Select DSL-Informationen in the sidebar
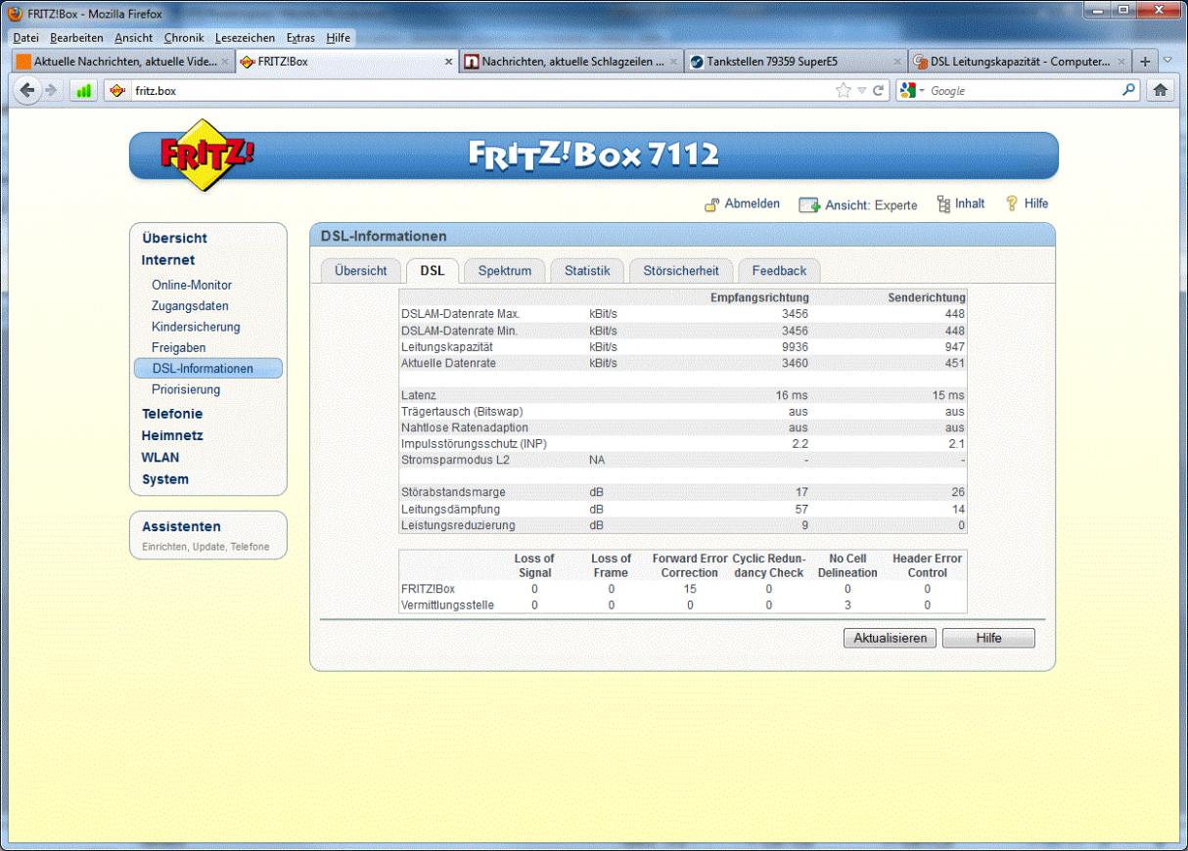The width and height of the screenshot is (1188, 851). coord(208,369)
